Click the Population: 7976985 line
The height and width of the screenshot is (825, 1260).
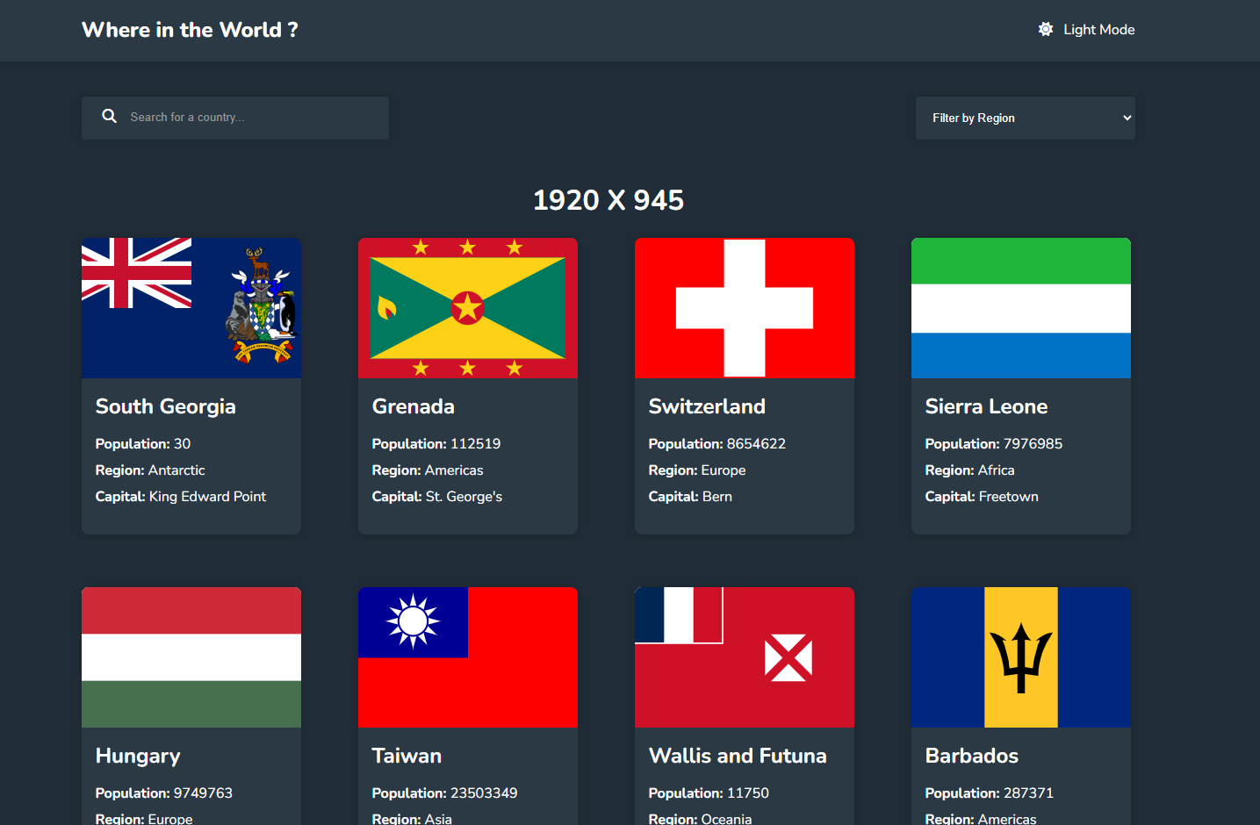click(993, 444)
